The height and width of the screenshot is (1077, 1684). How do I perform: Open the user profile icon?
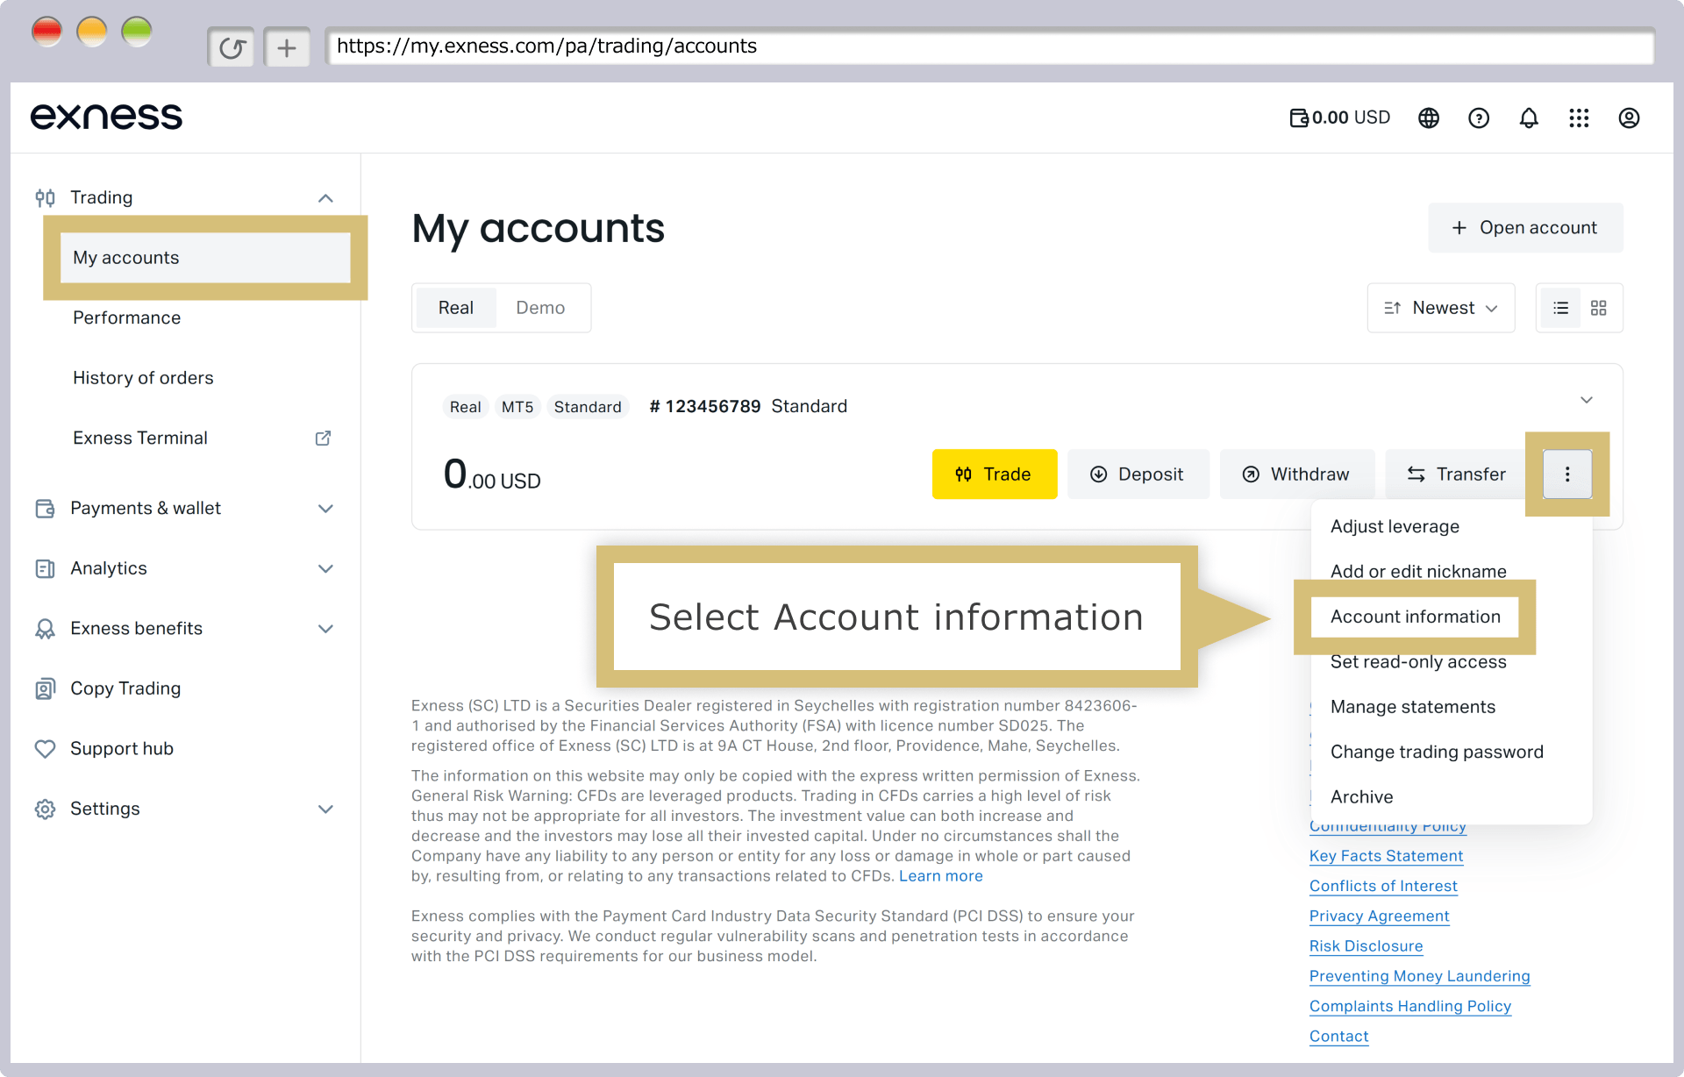(x=1629, y=118)
